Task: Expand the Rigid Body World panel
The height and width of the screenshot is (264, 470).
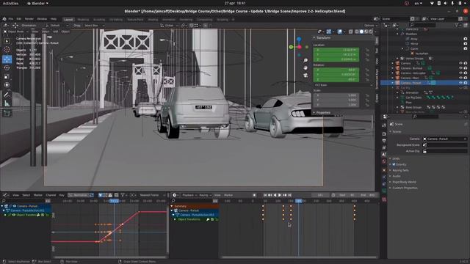Action: (x=404, y=182)
